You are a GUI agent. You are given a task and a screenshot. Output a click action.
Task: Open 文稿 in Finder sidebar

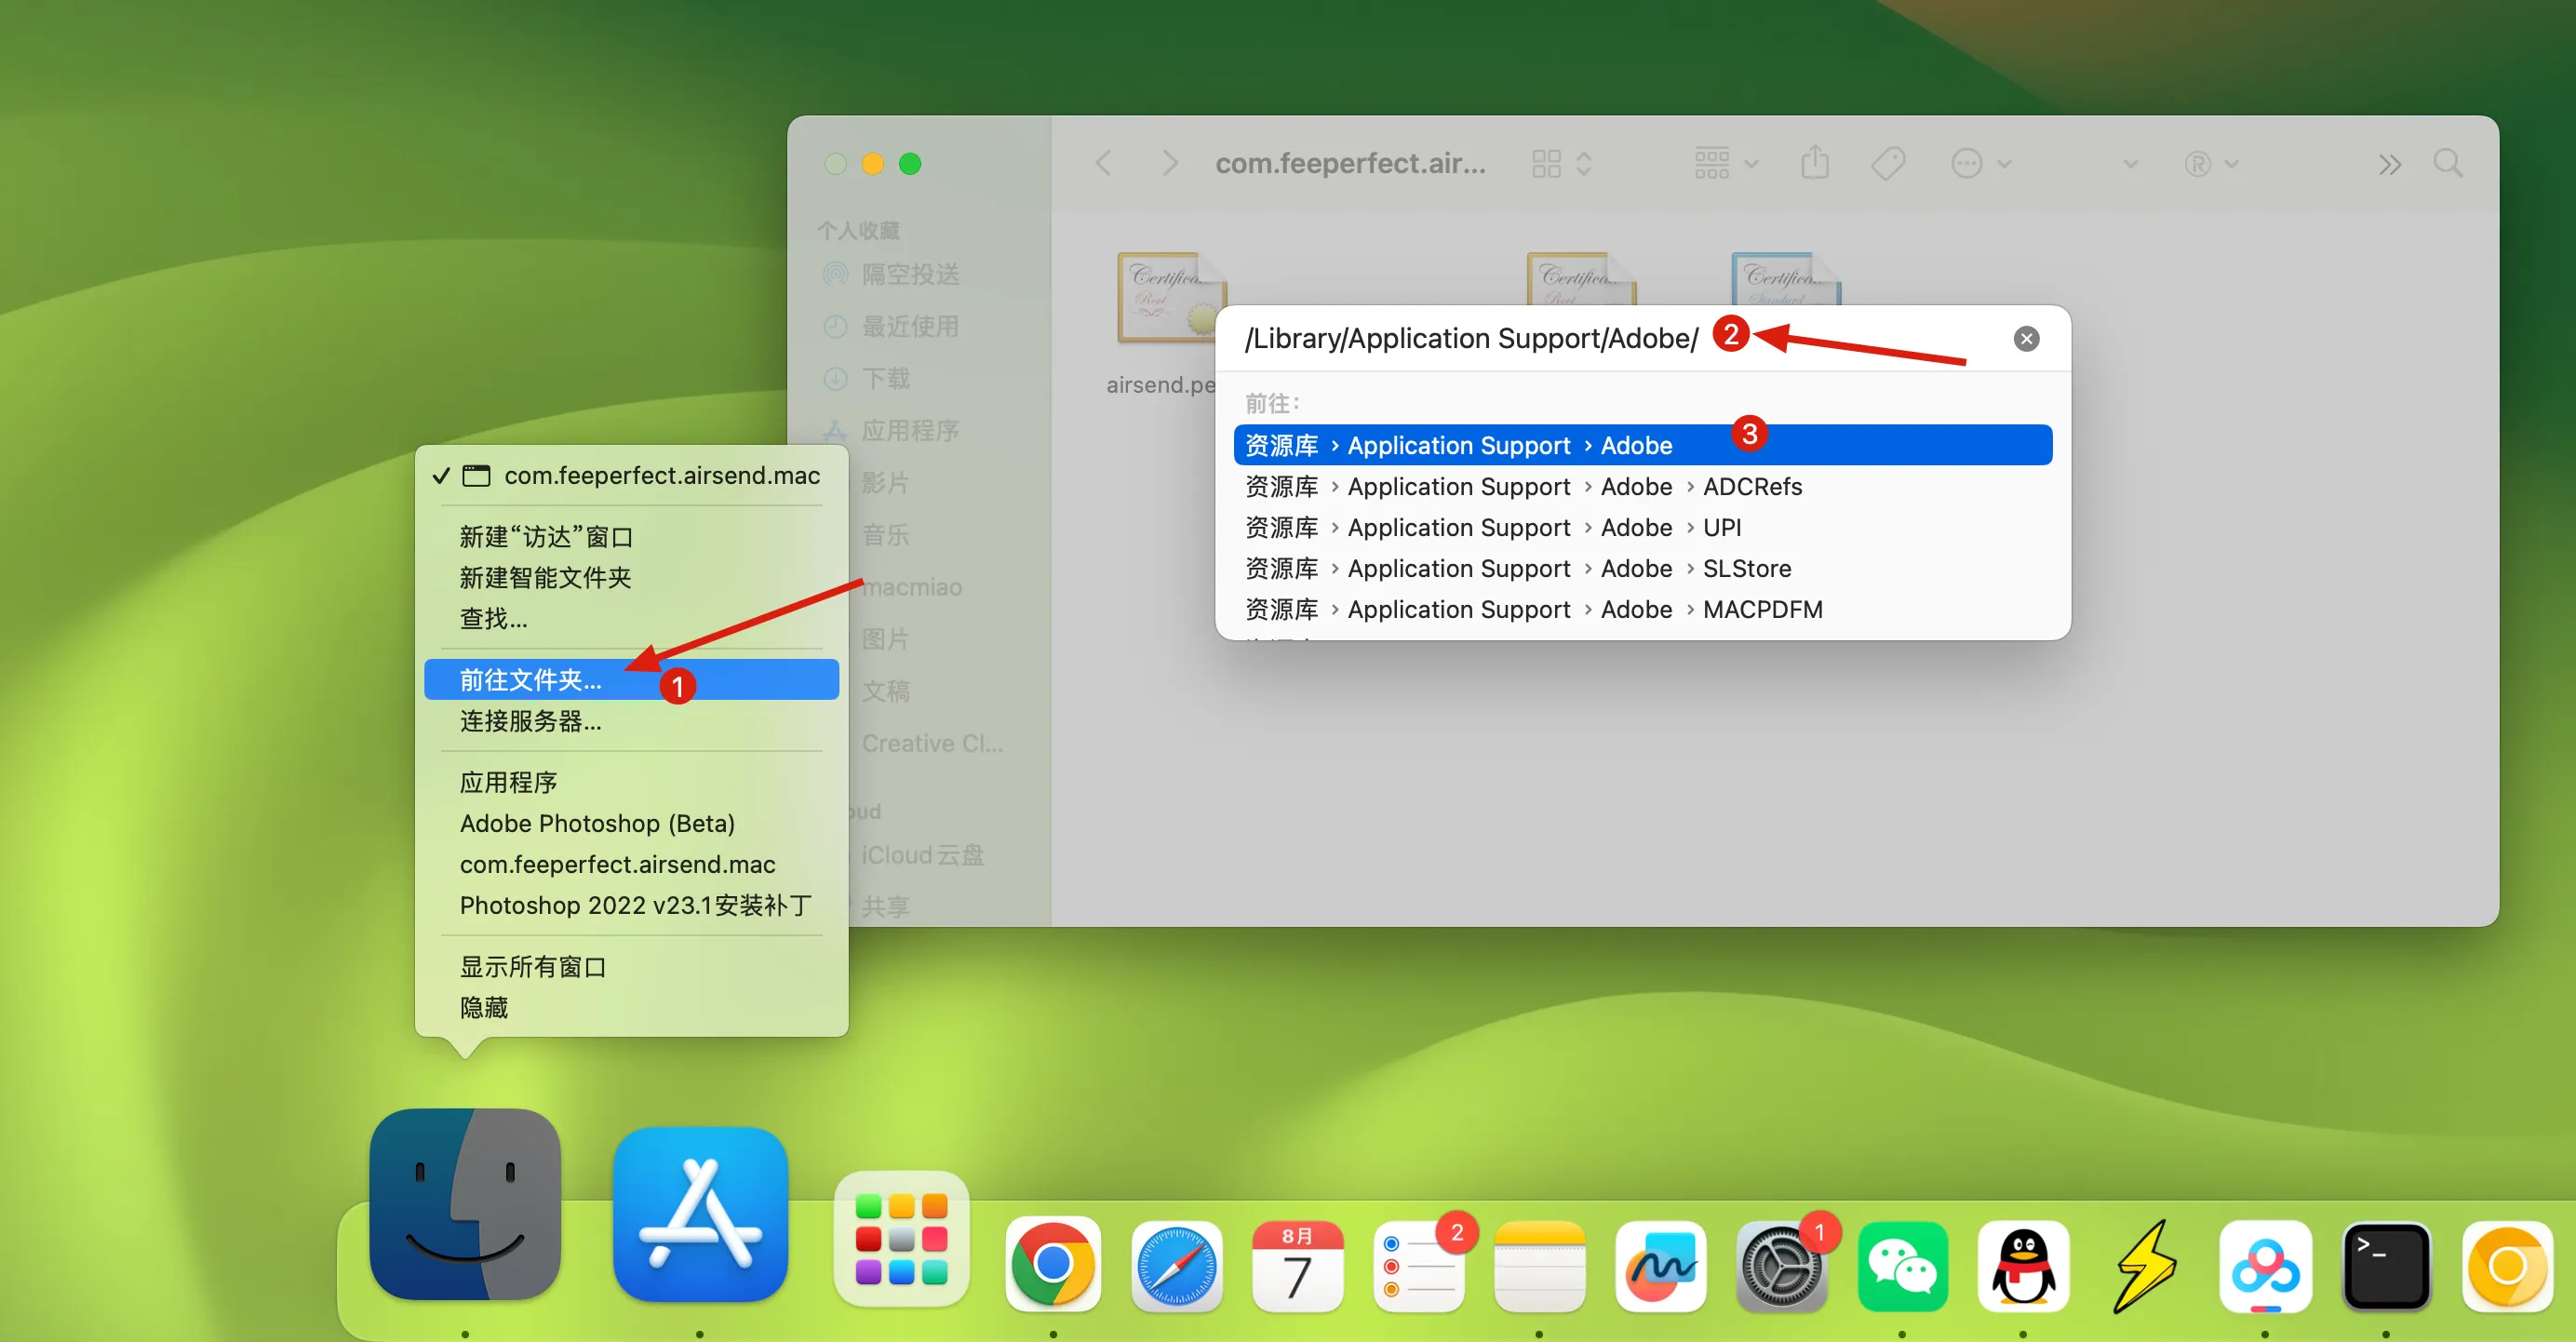[x=886, y=691]
